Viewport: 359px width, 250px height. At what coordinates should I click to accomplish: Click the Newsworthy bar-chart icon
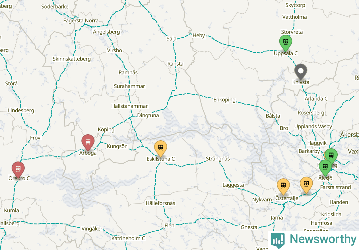278,239
